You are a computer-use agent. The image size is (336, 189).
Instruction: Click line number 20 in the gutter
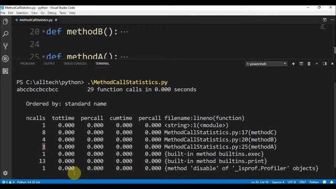35,31
